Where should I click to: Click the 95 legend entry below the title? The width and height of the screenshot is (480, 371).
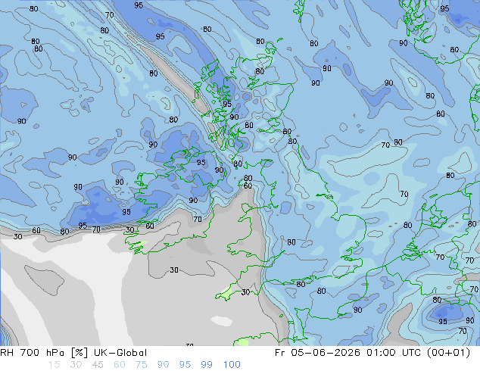[x=185, y=365]
